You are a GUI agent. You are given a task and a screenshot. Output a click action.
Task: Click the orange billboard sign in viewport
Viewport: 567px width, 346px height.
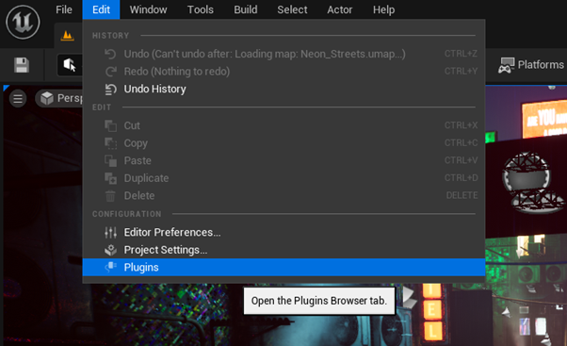click(543, 119)
